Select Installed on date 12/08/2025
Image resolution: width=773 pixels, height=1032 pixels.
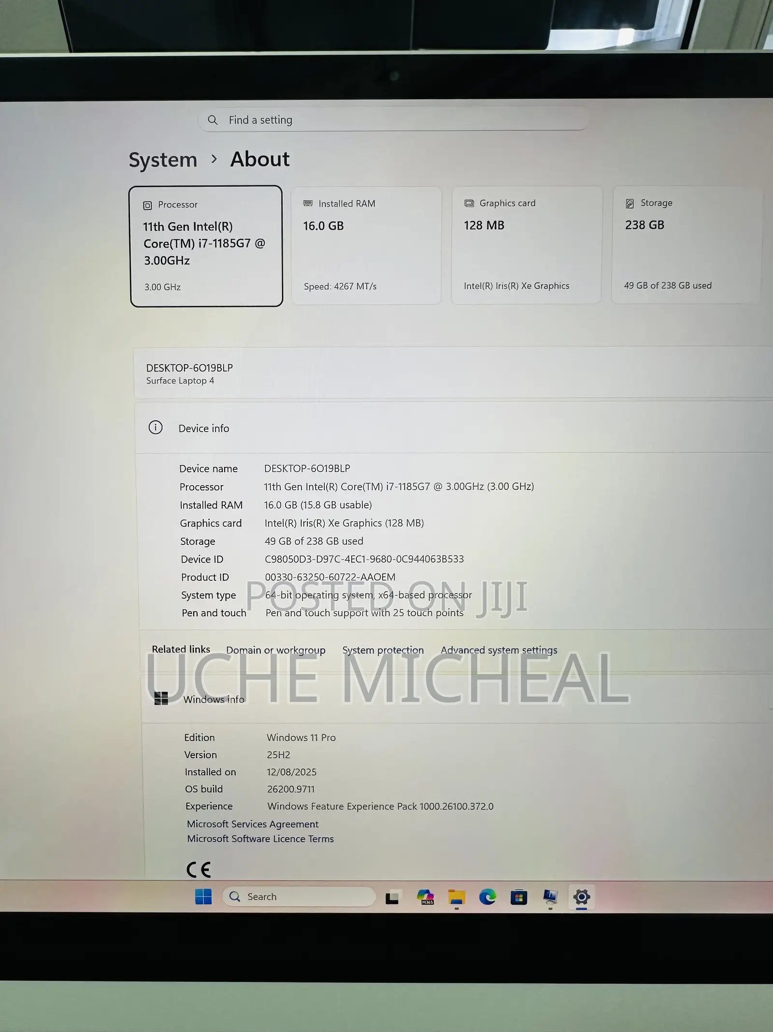291,772
